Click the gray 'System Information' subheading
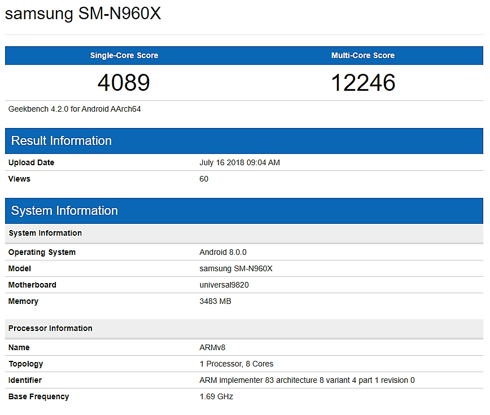The image size is (490, 415). coord(244,233)
